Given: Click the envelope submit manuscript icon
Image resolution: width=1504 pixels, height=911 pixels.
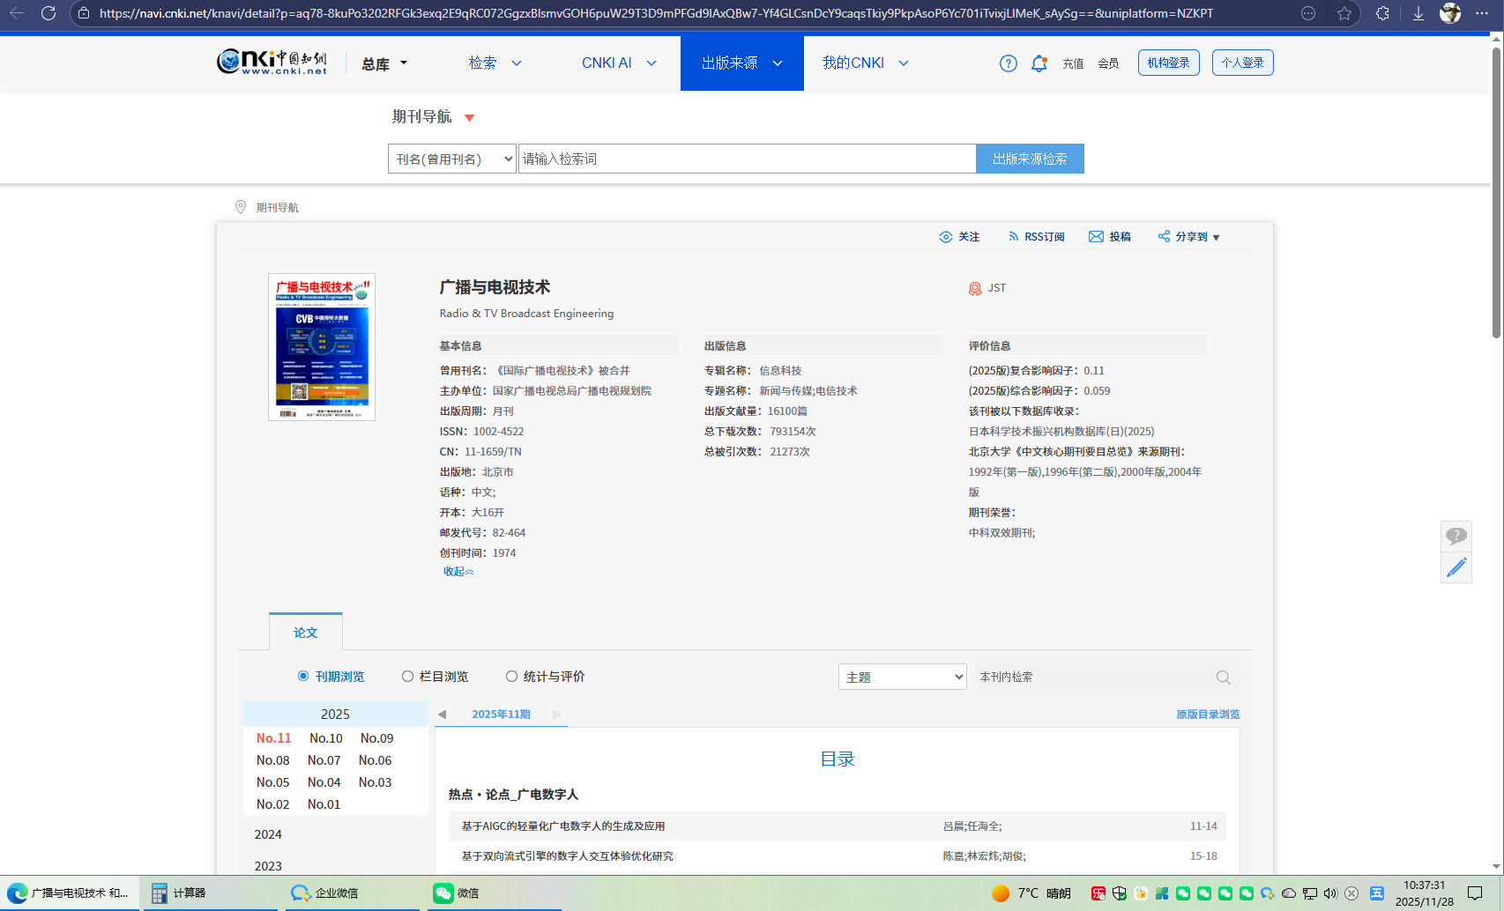Looking at the screenshot, I should coord(1096,237).
